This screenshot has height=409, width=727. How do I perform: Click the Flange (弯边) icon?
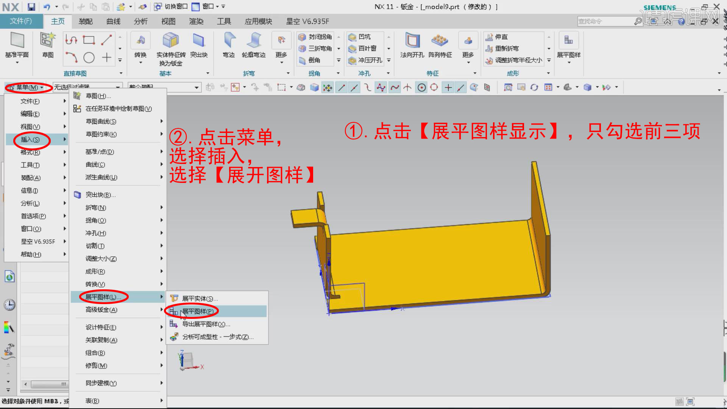coord(229,41)
